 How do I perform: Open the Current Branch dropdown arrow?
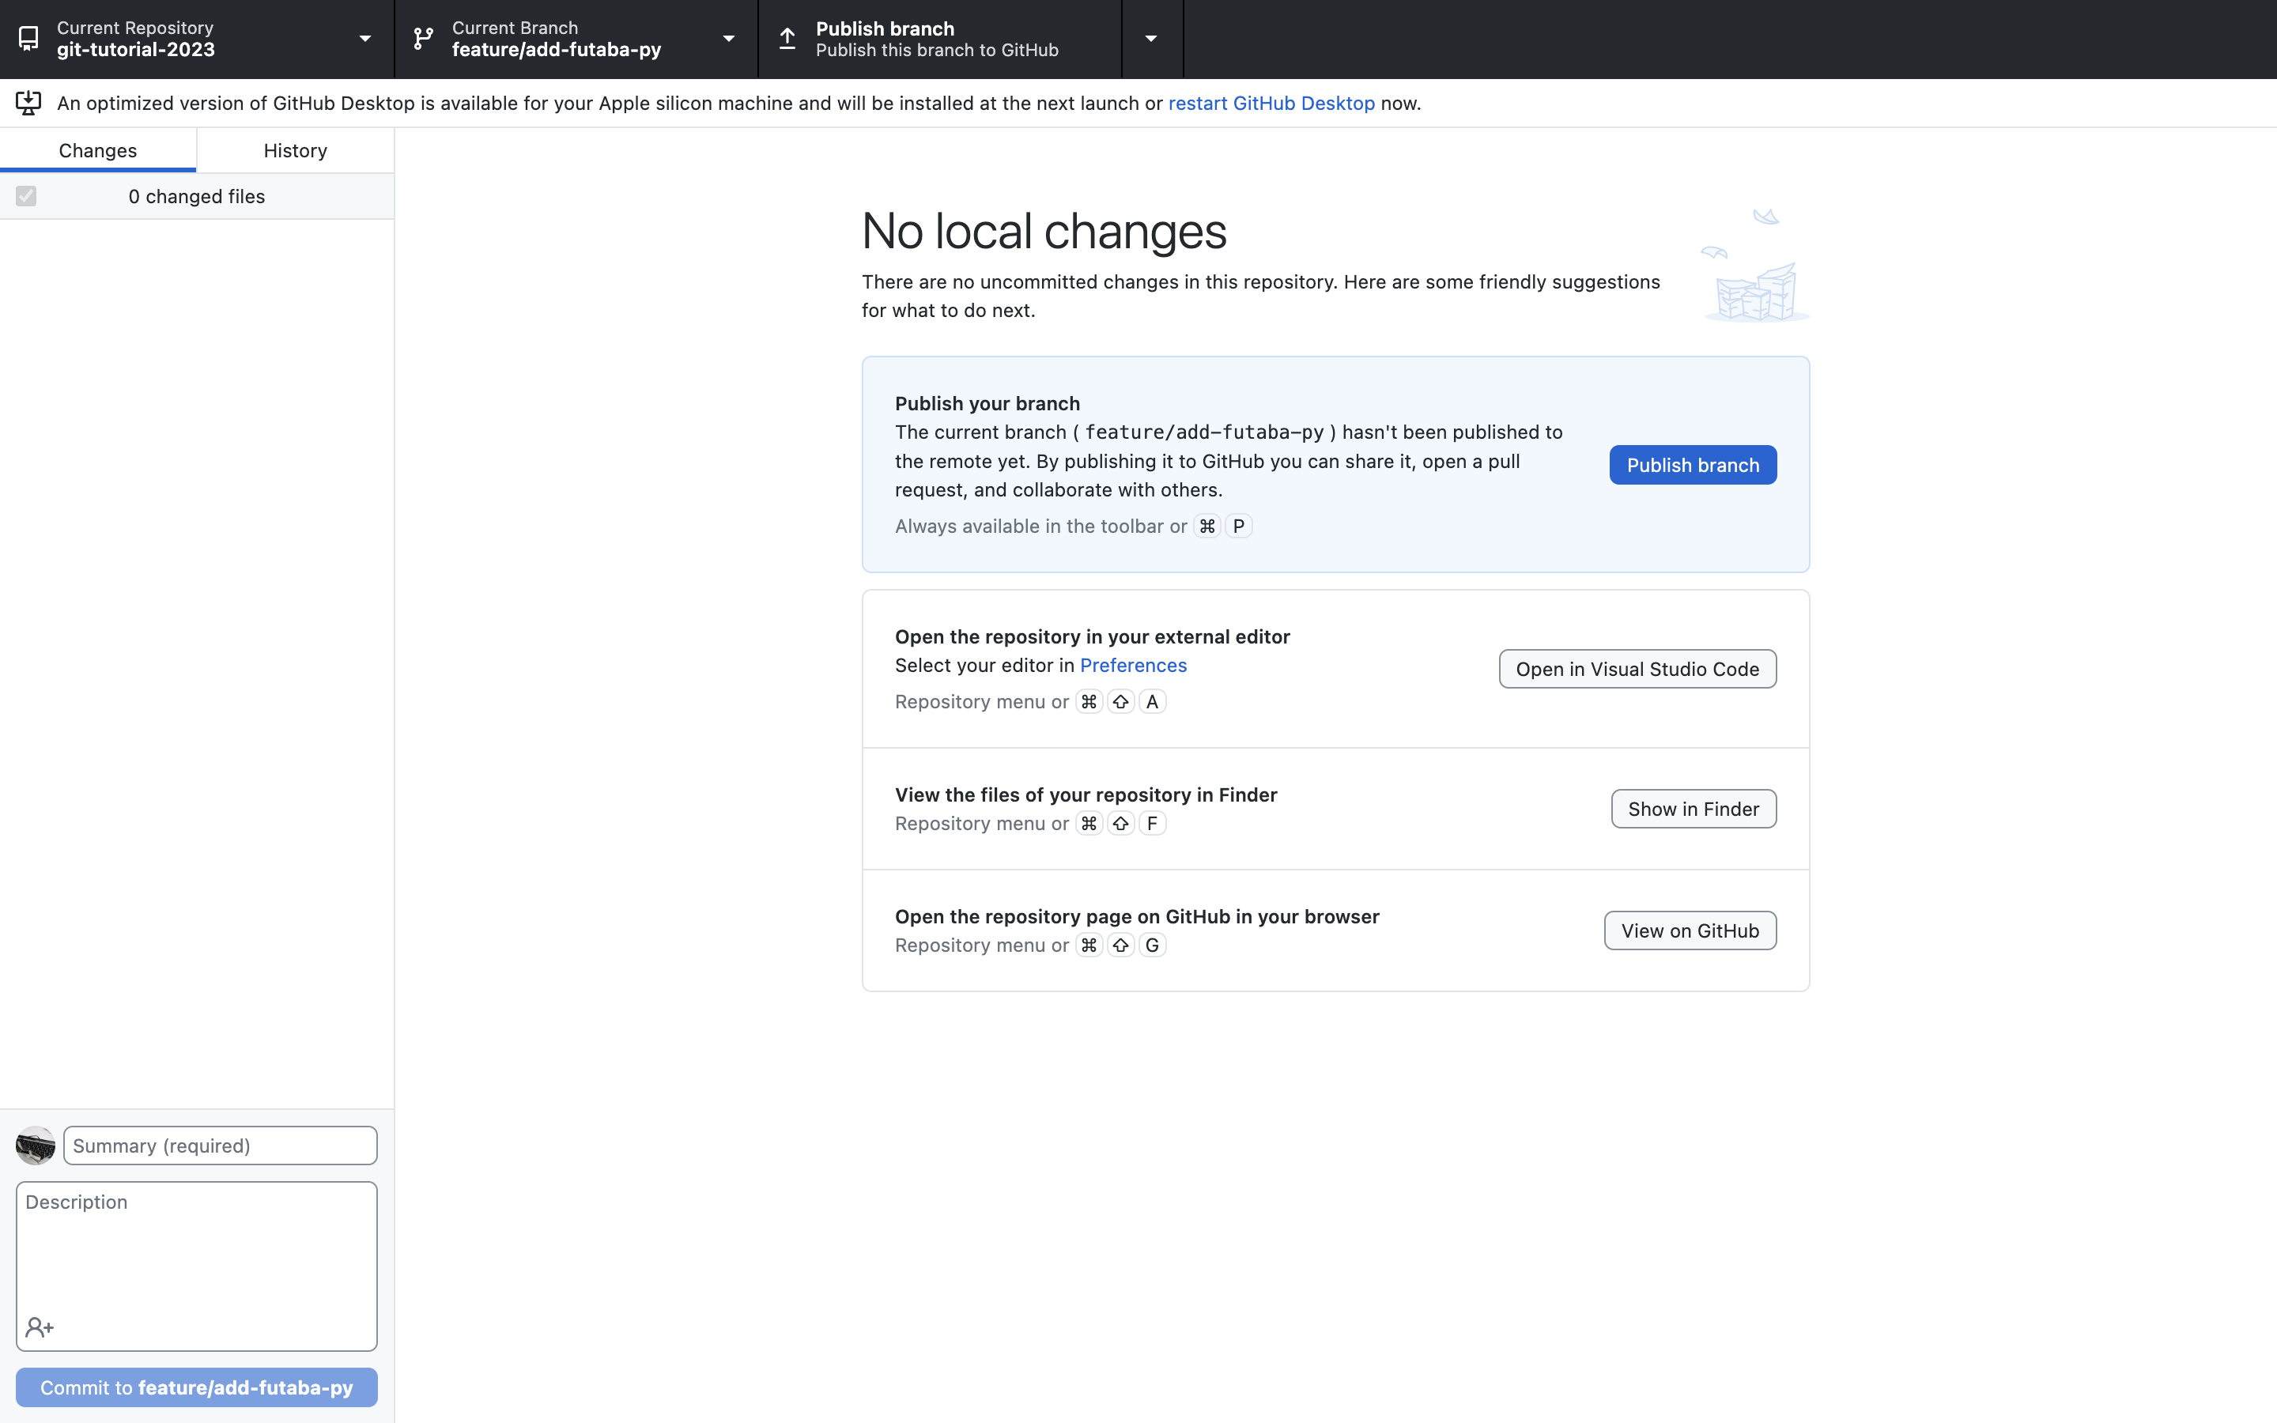(727, 39)
